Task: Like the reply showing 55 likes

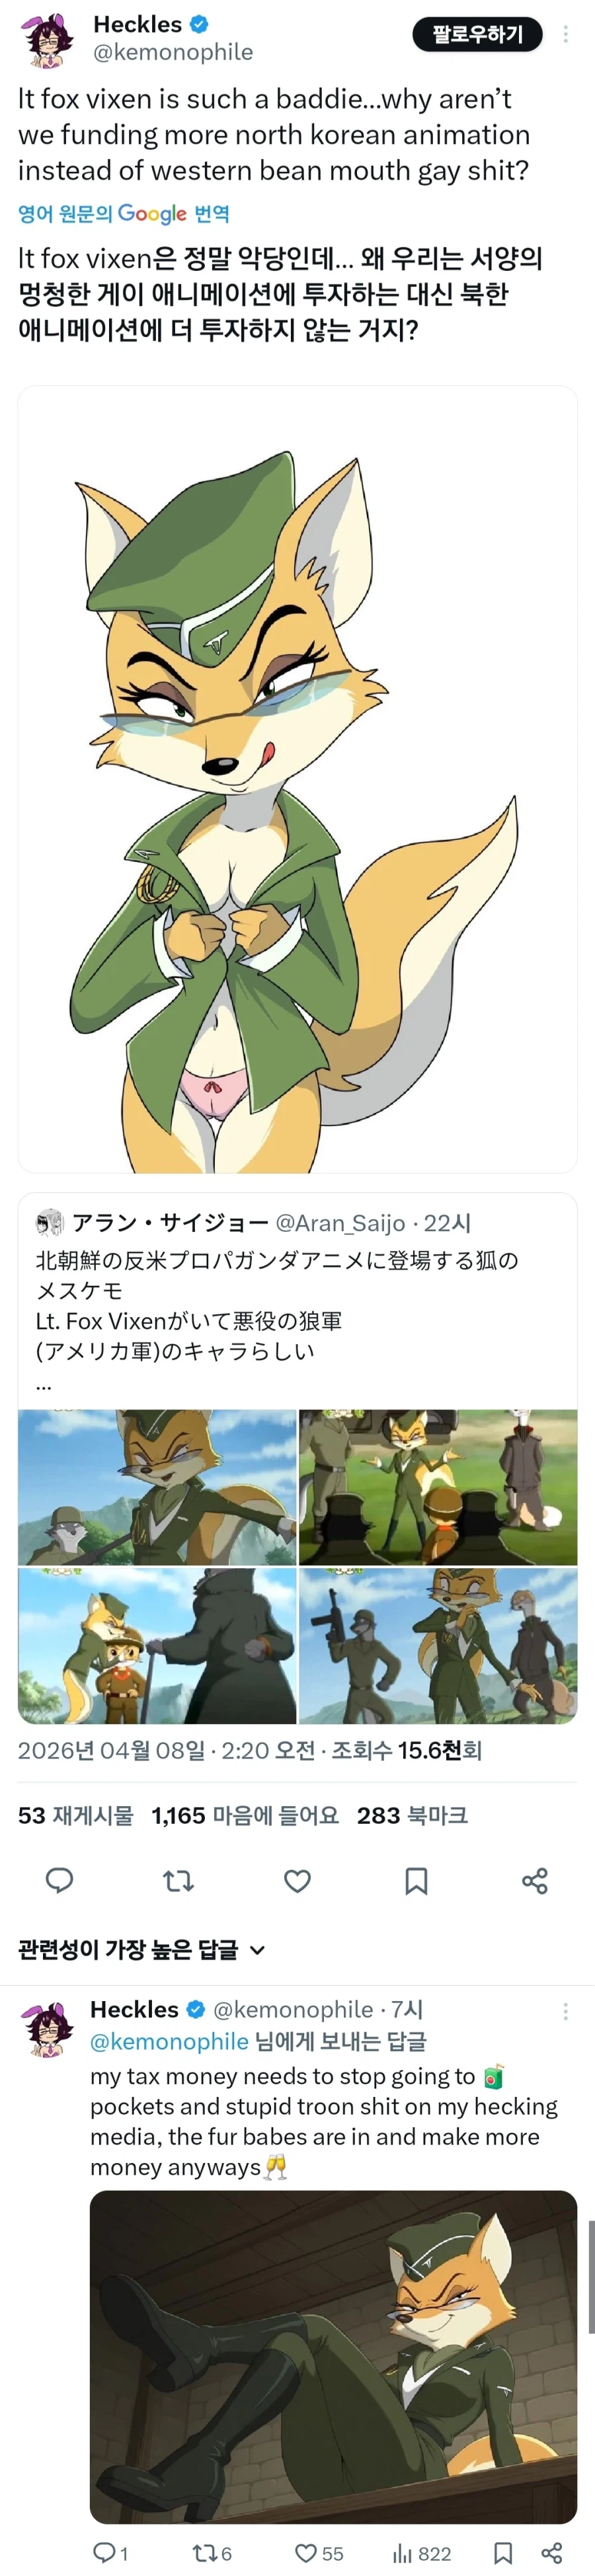Action: click(319, 2553)
